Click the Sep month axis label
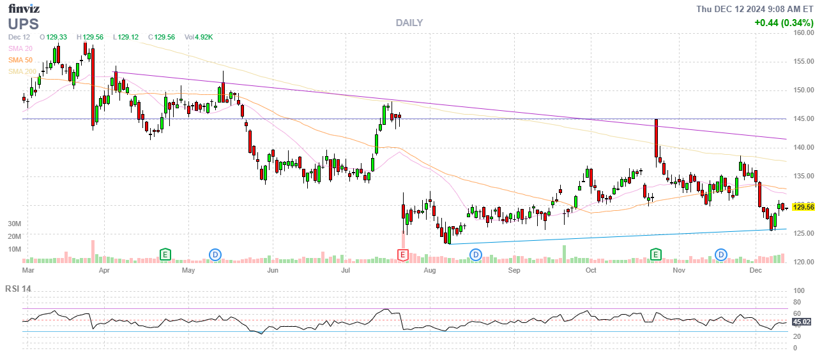The height and width of the screenshot is (358, 822). [515, 270]
